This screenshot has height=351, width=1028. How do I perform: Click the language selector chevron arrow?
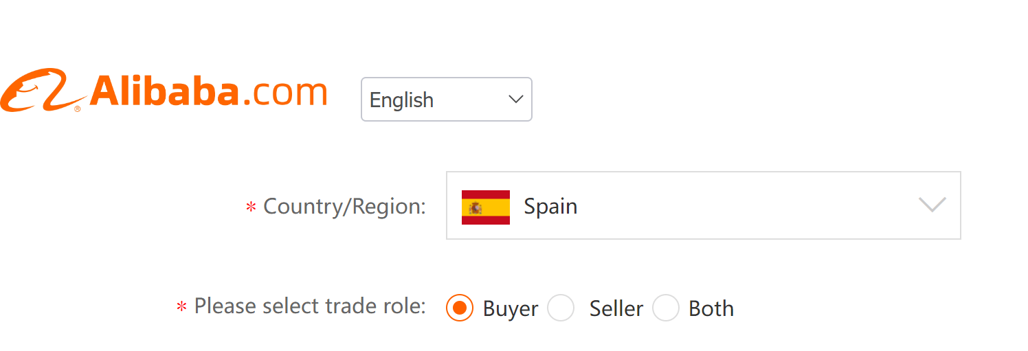coord(515,100)
